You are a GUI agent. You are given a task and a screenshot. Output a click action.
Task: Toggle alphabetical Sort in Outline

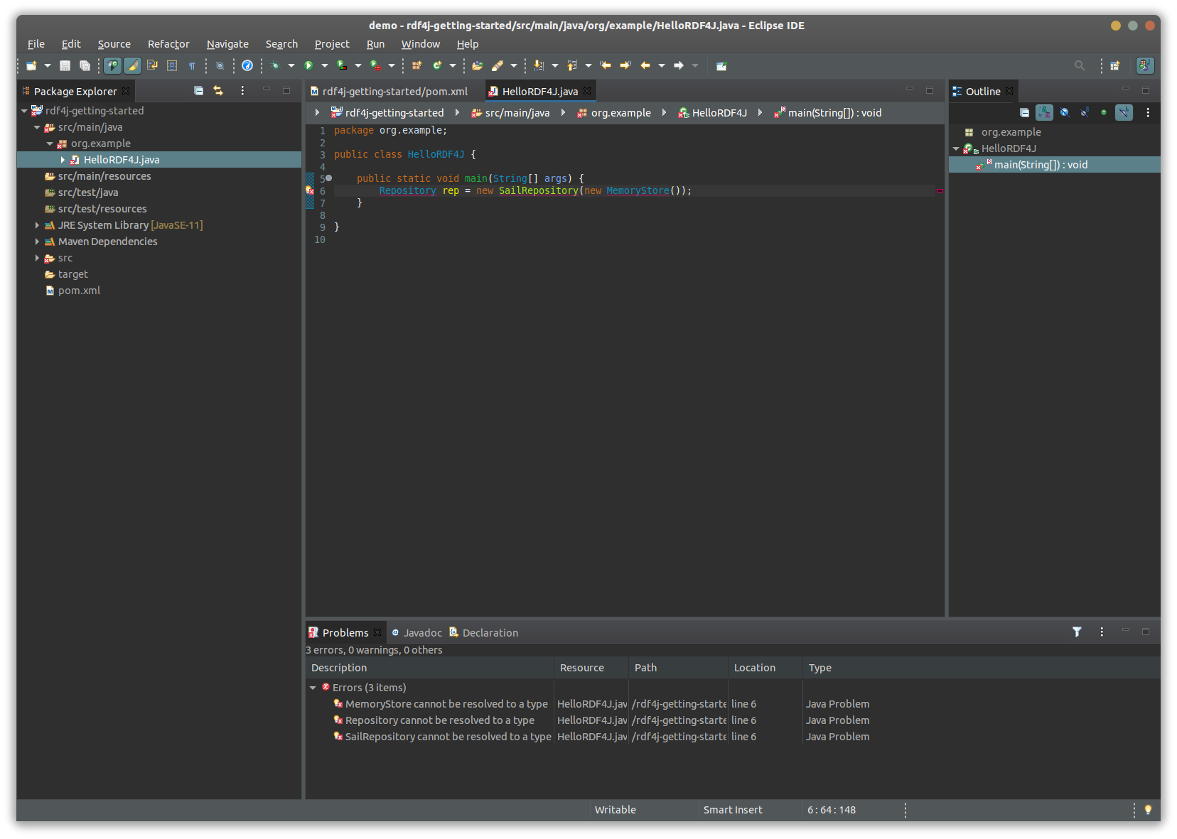point(1044,112)
